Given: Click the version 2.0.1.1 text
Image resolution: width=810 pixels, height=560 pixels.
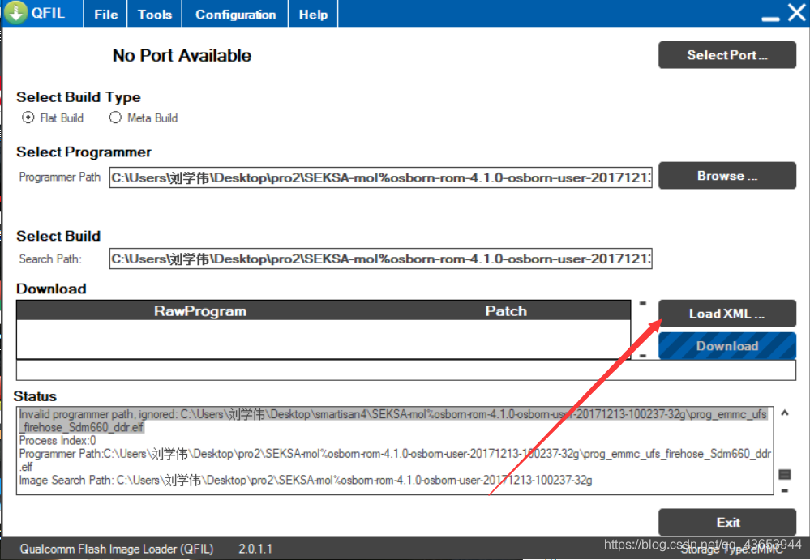Looking at the screenshot, I should pyautogui.click(x=255, y=549).
